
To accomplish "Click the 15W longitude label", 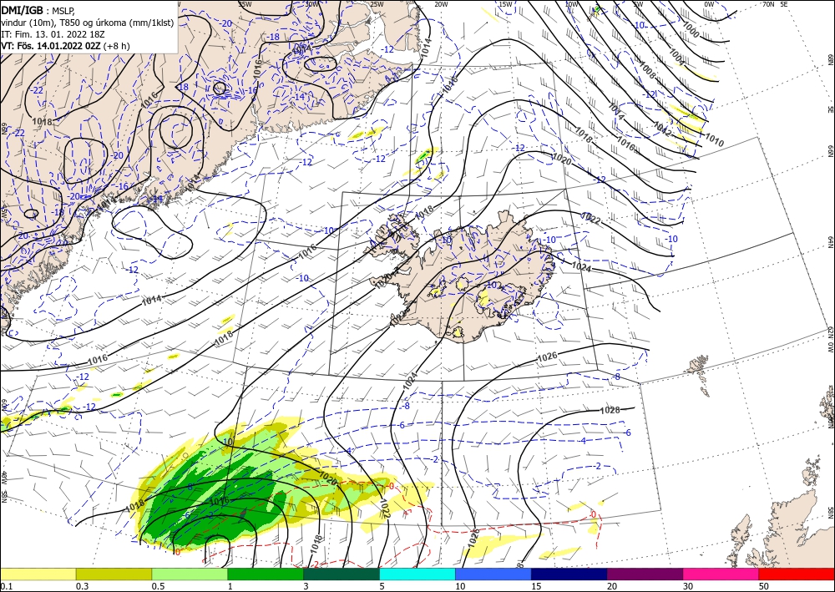I will point(505,4).
